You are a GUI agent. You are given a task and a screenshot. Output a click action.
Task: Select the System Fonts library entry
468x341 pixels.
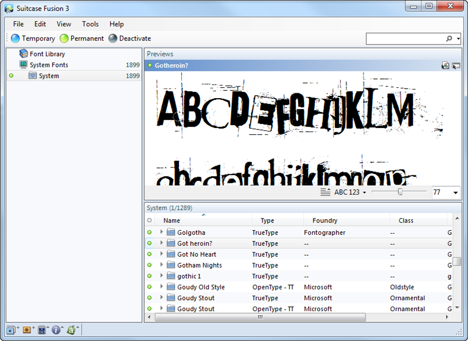tap(49, 65)
